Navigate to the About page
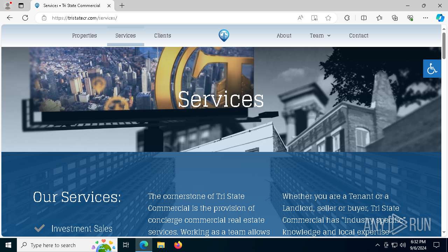The width and height of the screenshot is (448, 252). pyautogui.click(x=284, y=36)
